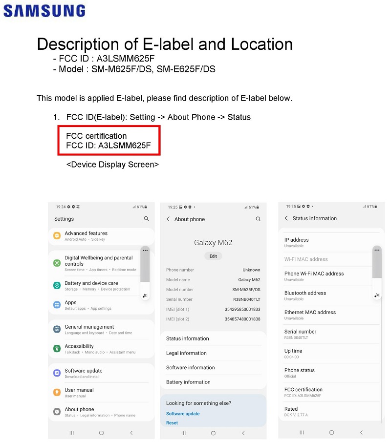Tap recents button on Settings screen

(x=72, y=433)
